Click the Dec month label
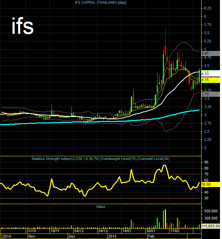222x239 pixels. [72, 236]
